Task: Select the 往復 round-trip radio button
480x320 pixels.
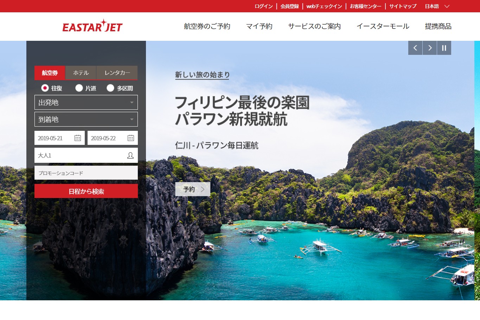Action: pos(45,88)
